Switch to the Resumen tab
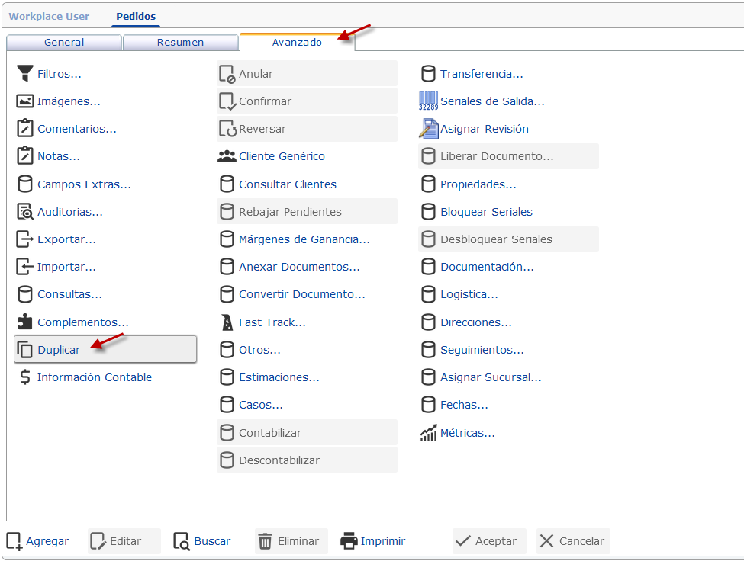744x561 pixels. click(180, 42)
